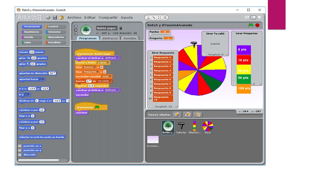Open the disfraz1 costume dropdown

click(x=112, y=90)
